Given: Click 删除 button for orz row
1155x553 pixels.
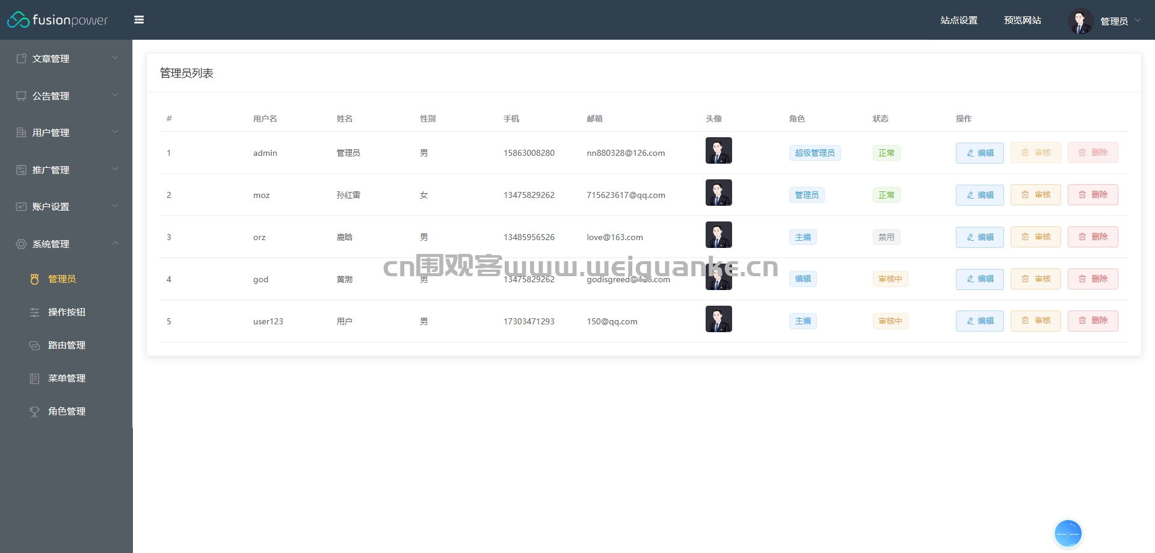Looking at the screenshot, I should [1093, 237].
